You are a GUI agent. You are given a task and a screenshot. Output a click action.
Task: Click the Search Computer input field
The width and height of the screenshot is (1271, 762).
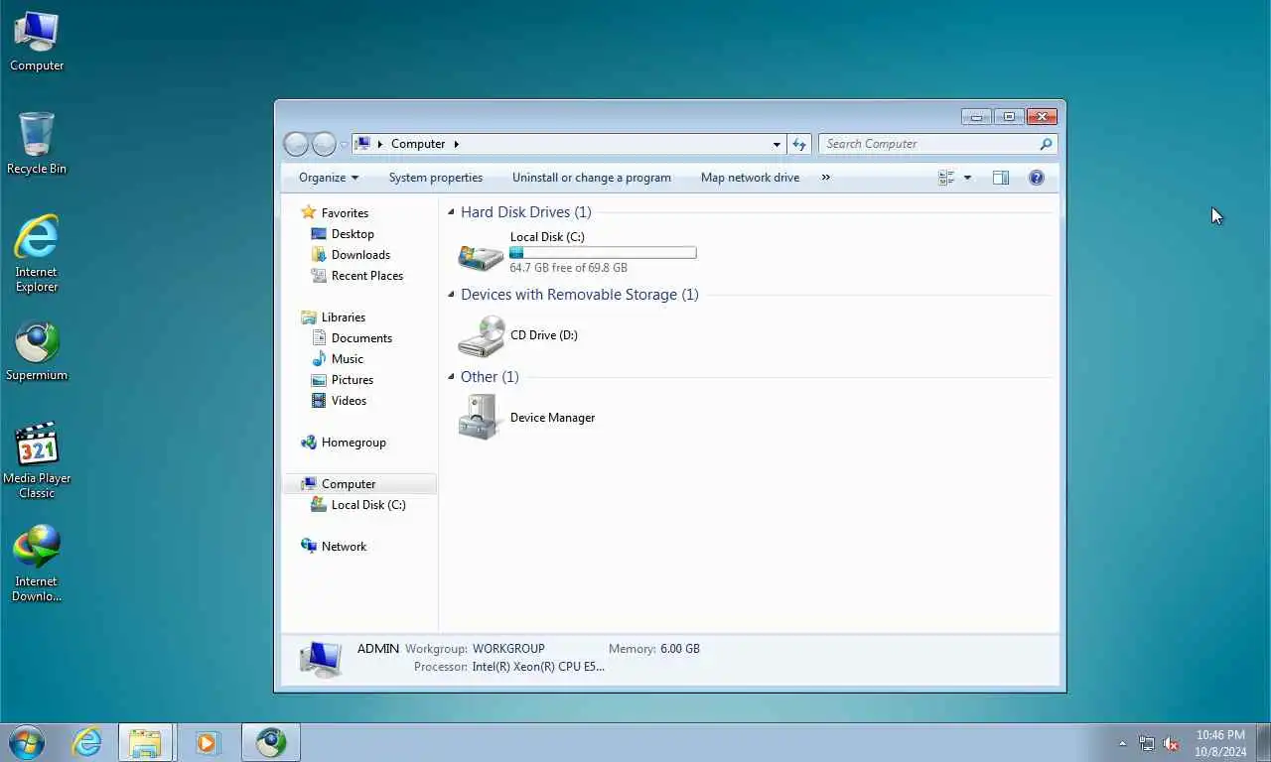(928, 144)
